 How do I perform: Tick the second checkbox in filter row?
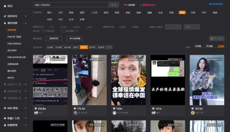pos(63,31)
